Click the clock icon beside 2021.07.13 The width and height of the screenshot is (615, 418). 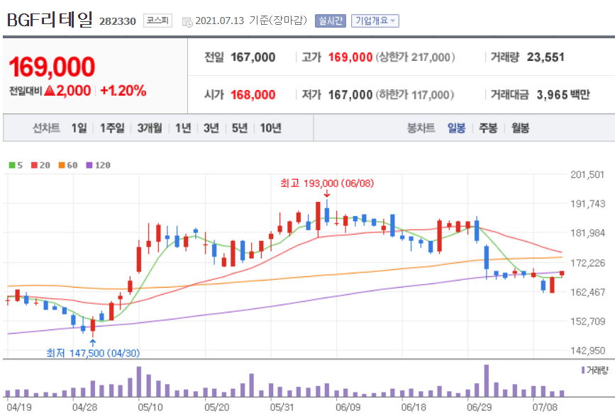[x=187, y=22]
